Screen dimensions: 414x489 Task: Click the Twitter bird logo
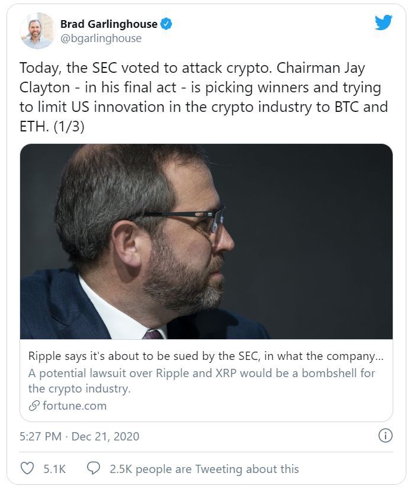pyautogui.click(x=383, y=24)
